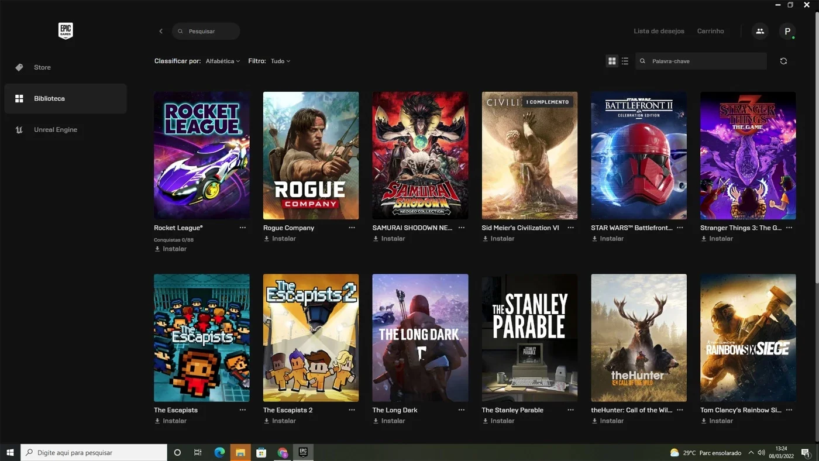Open the Battlefront II cover art
The image size is (819, 461).
[x=639, y=156]
